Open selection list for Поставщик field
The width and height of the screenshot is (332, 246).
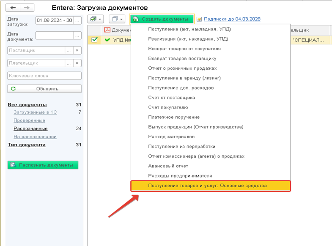69,50
